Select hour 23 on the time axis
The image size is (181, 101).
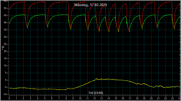click(x=172, y=99)
